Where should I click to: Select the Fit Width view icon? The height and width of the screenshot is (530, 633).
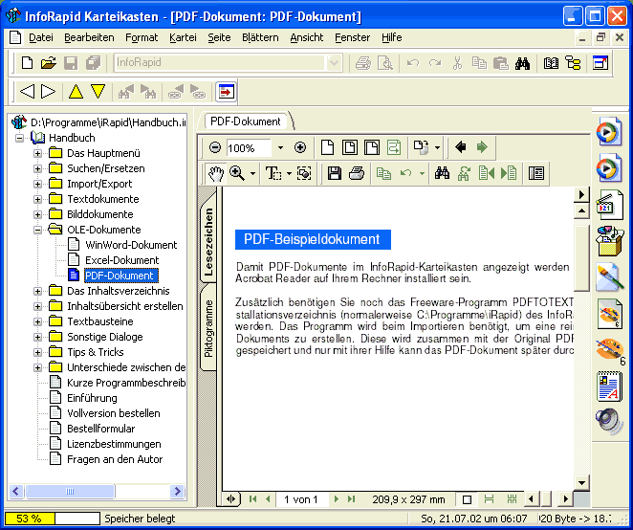click(371, 147)
